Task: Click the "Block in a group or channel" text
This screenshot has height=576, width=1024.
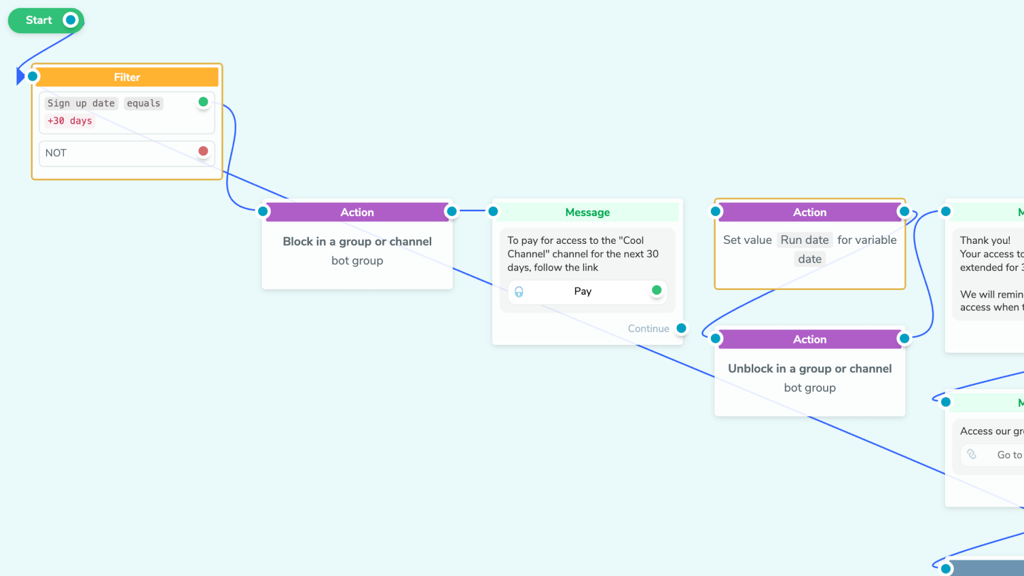Action: tap(357, 242)
